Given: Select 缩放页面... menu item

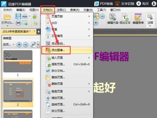Looking at the screenshot, I should 67,98.
